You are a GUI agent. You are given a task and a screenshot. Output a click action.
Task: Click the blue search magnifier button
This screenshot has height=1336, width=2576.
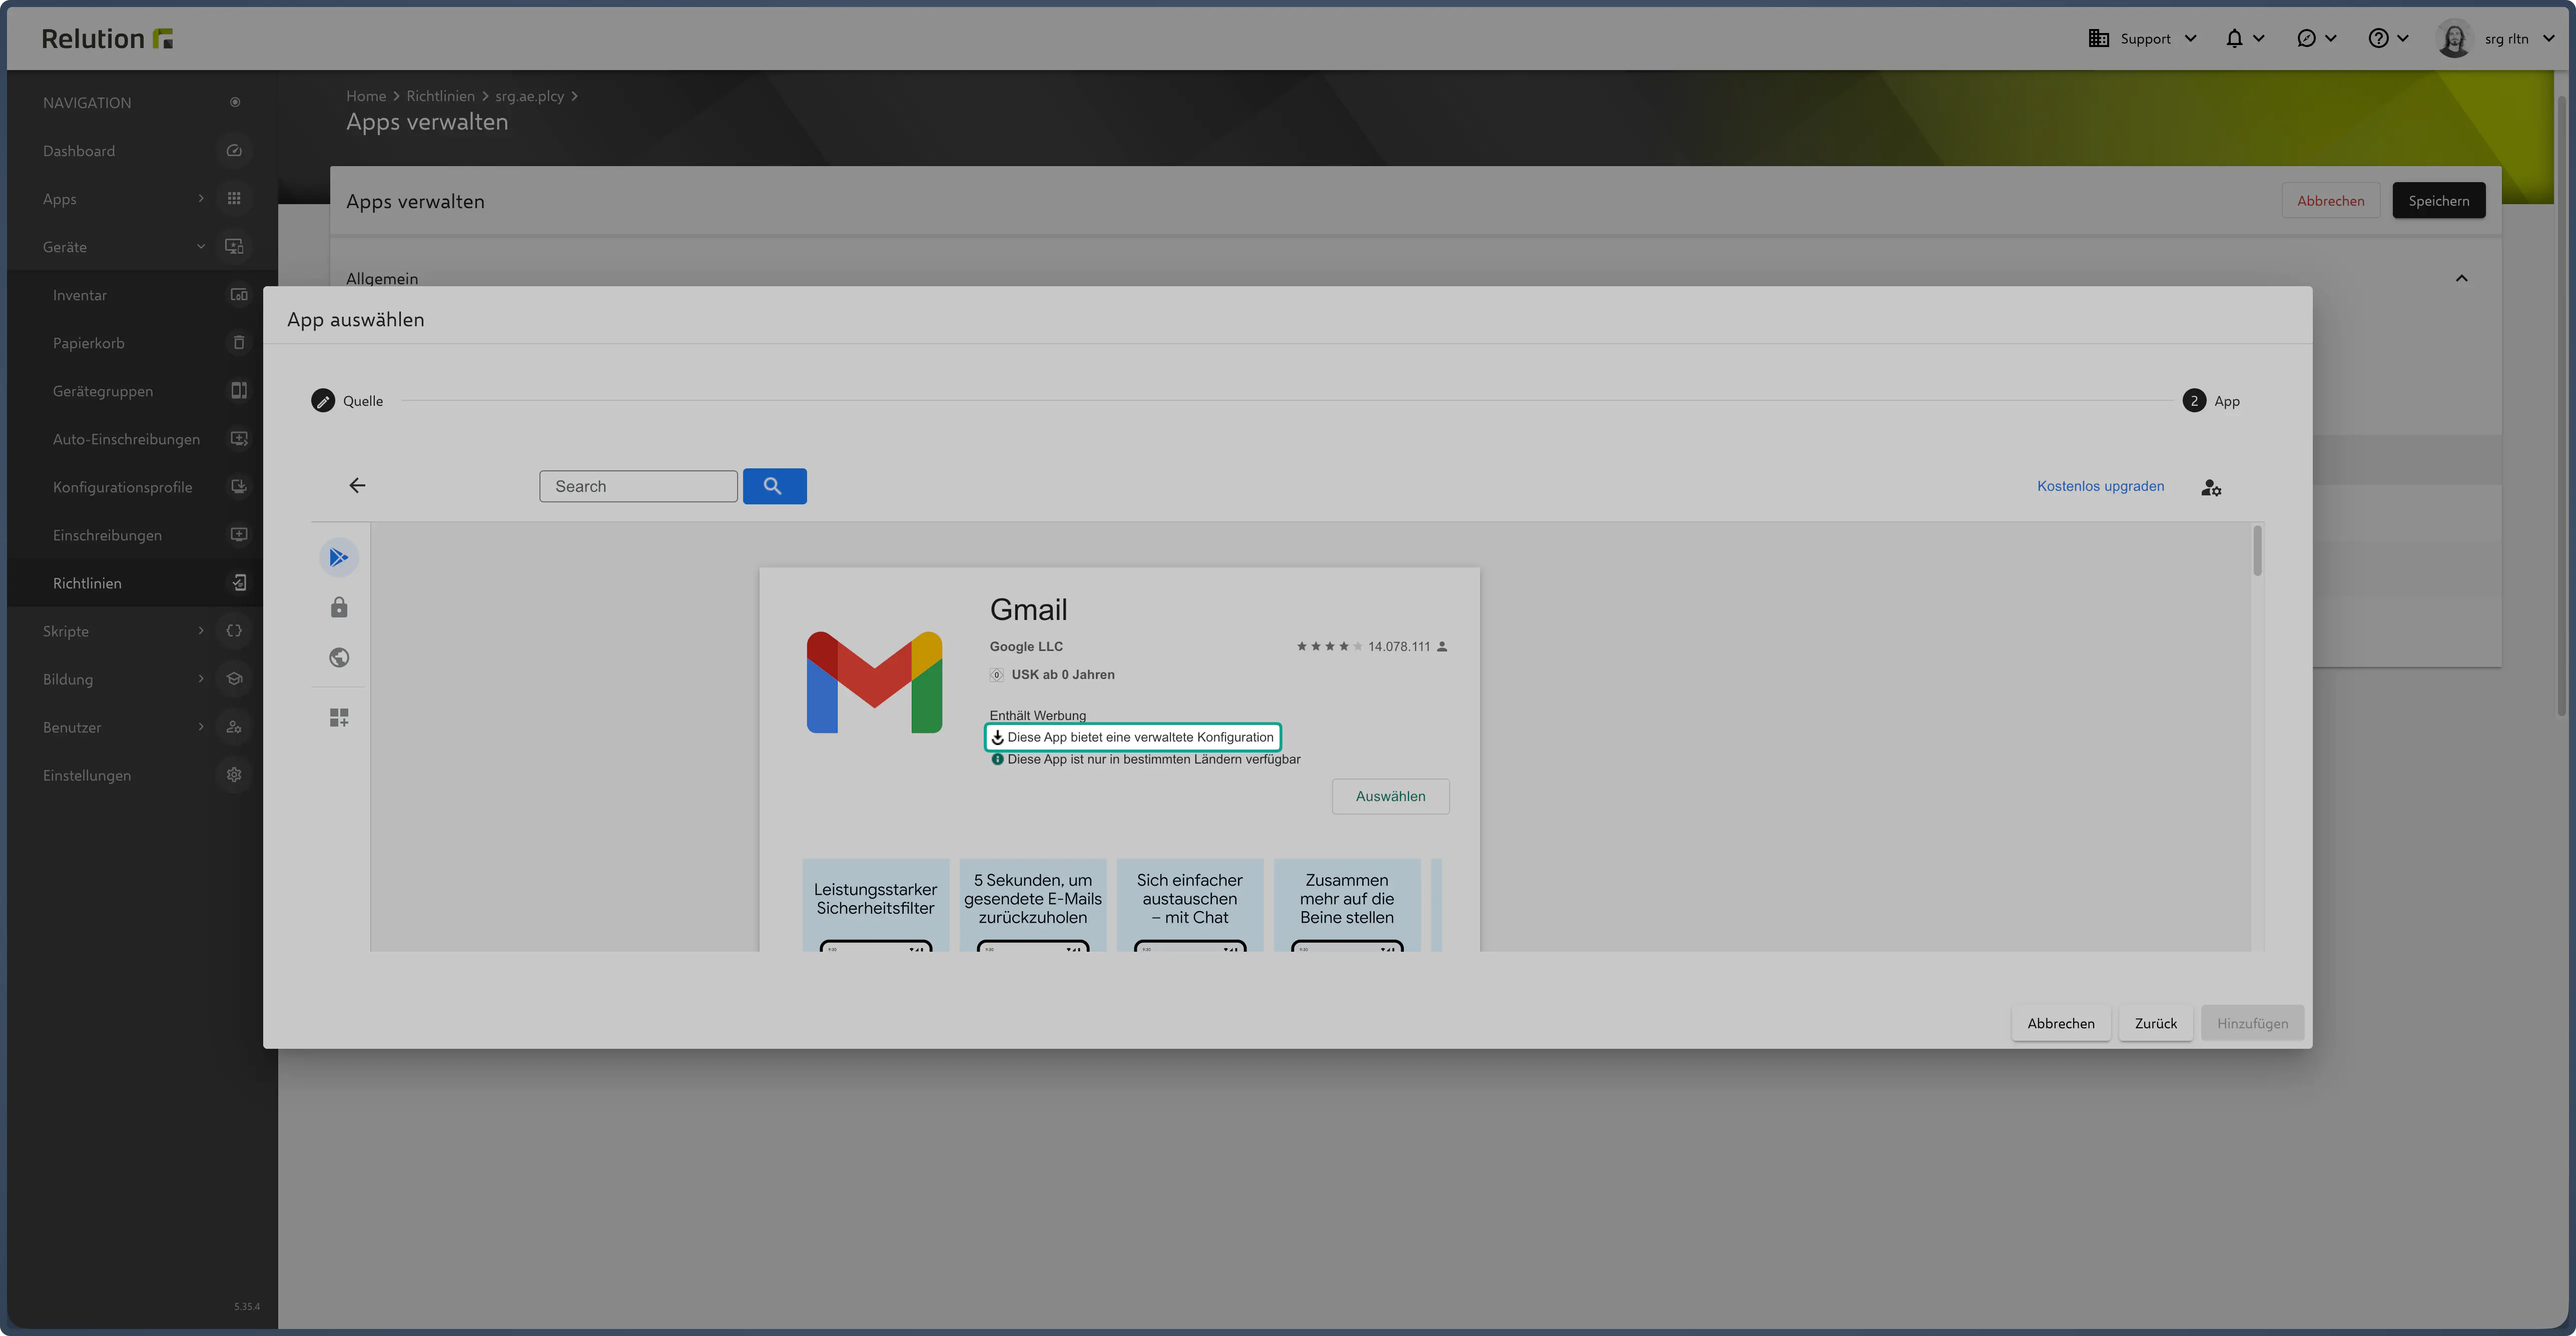pos(774,486)
